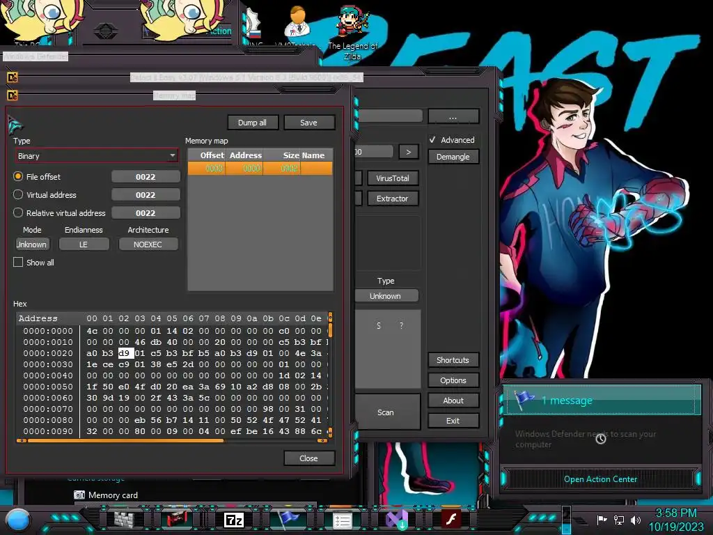Click the LE Endianness button
Screen dimensions: 713x535
click(x=84, y=245)
